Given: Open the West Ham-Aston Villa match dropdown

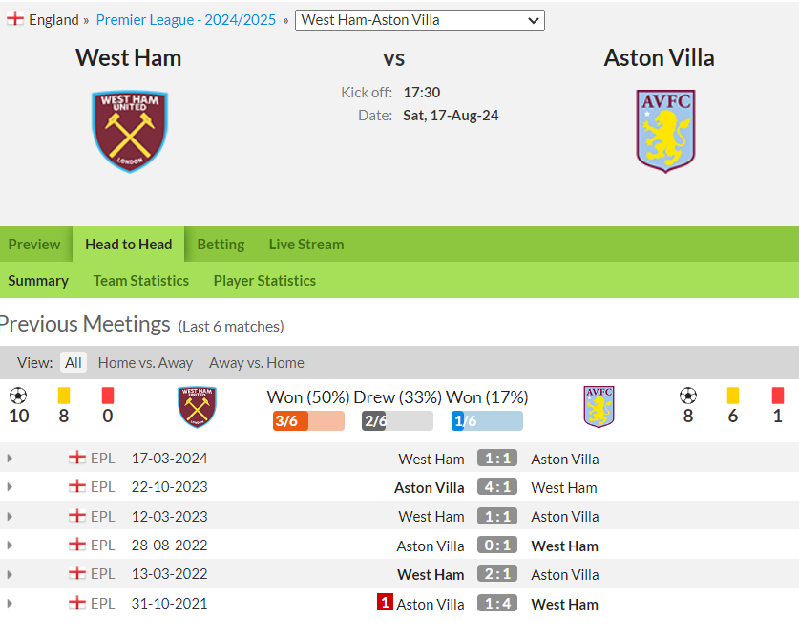Looking at the screenshot, I should click(x=420, y=20).
